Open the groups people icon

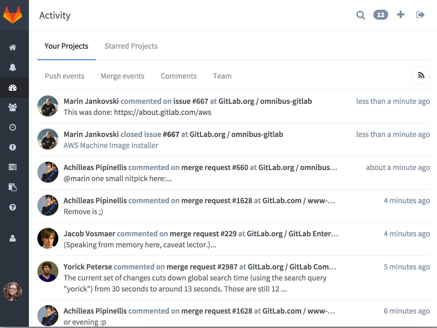(x=13, y=107)
